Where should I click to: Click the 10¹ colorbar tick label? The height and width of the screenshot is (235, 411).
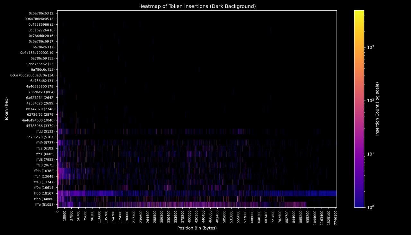tap(371, 154)
